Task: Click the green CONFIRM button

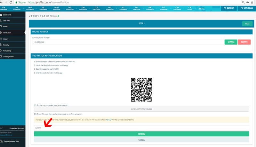Action: point(141,134)
